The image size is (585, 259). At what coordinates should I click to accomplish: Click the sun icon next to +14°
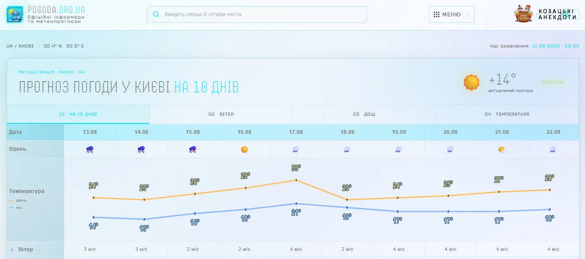point(471,82)
